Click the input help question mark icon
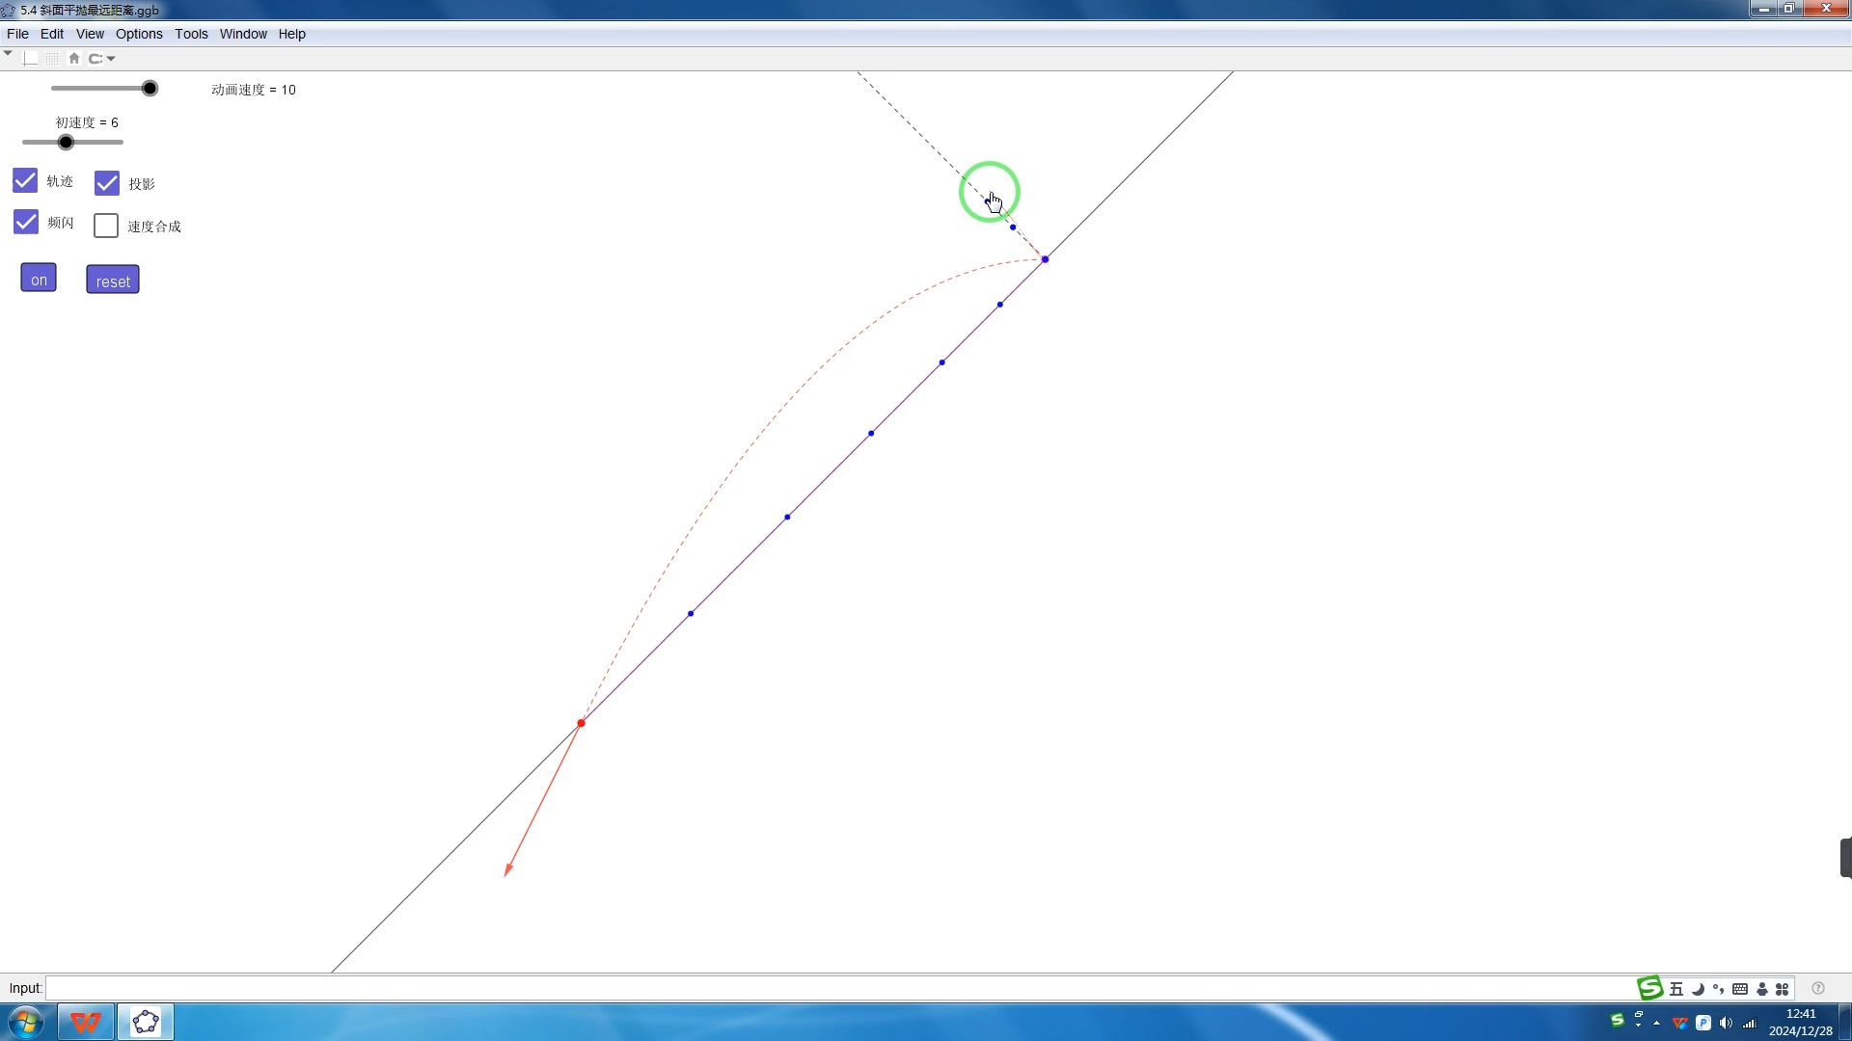Image resolution: width=1852 pixels, height=1041 pixels. [x=1818, y=988]
